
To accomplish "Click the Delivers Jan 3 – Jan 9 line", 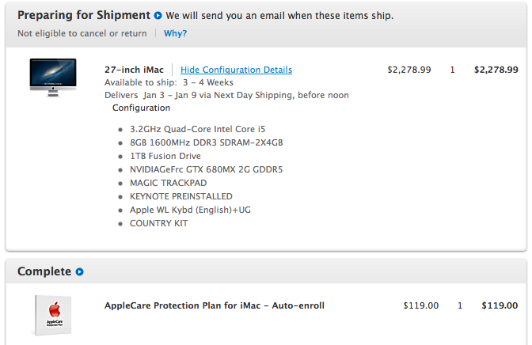I will coord(226,95).
